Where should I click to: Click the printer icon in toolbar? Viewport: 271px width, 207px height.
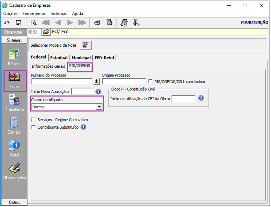click(97, 23)
